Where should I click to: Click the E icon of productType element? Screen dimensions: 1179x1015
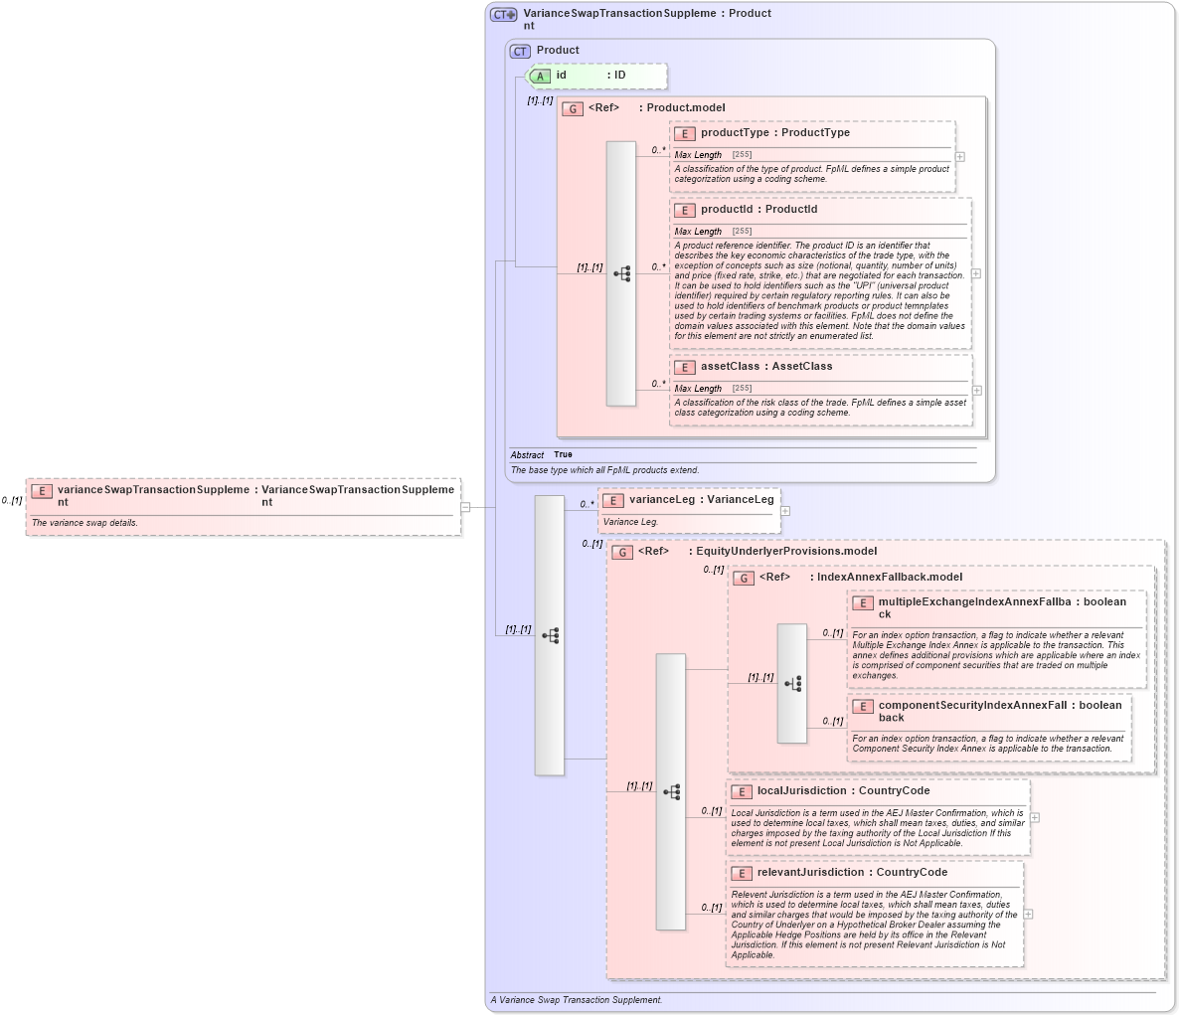(x=684, y=134)
